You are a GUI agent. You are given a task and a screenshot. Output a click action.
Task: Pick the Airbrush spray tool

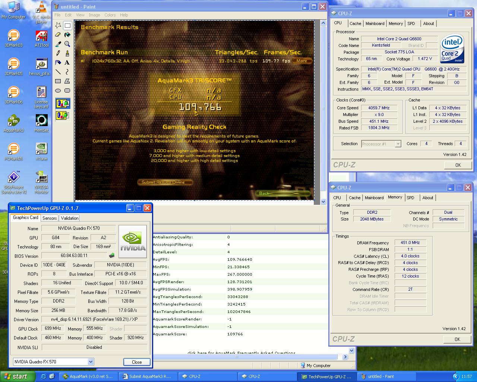point(58,63)
